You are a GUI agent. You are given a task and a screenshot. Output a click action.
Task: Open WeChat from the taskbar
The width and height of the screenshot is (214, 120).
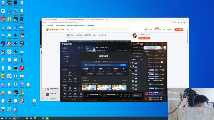[x=47, y=118]
